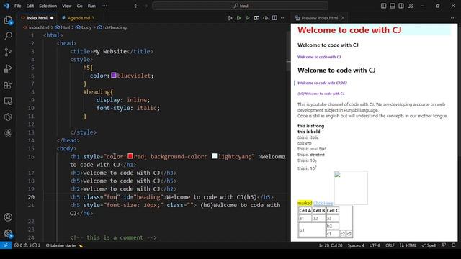Open the Run menu
Screen dimensions: 461x259
91,6
